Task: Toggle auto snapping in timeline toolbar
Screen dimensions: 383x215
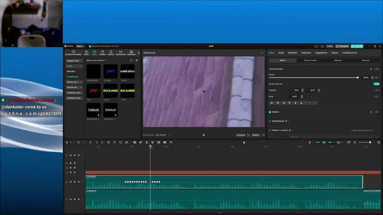Action: (324, 142)
